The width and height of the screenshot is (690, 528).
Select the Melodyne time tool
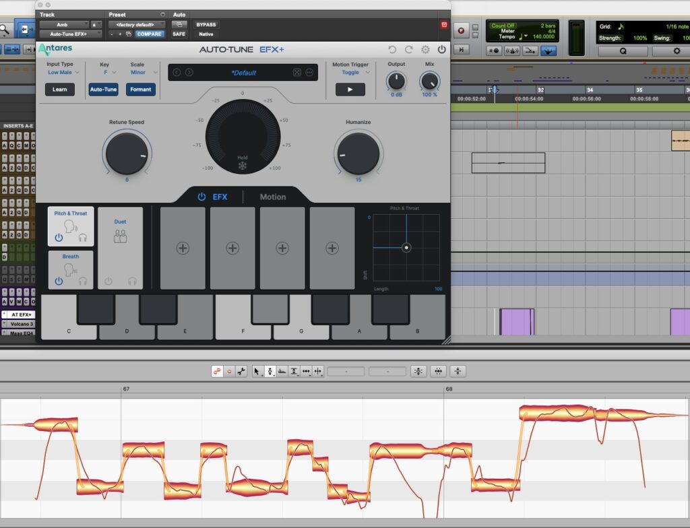[x=306, y=371]
